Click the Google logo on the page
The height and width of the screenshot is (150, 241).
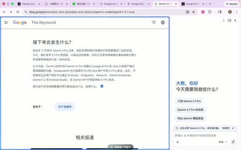[x=20, y=22]
